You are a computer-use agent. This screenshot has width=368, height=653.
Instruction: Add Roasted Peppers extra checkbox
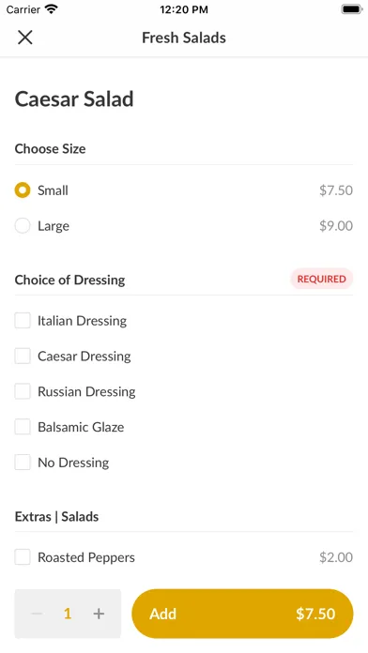(23, 557)
